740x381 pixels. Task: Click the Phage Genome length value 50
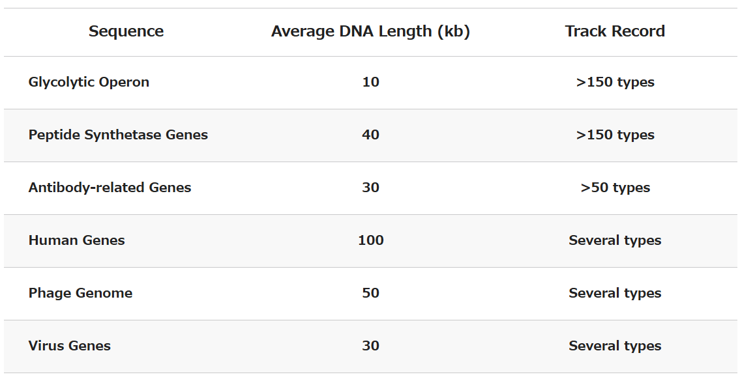coord(370,293)
